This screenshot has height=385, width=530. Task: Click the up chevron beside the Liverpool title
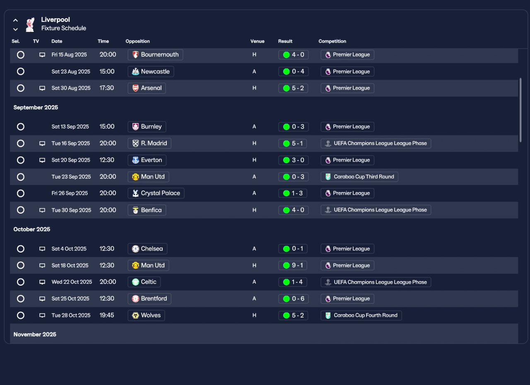15,20
